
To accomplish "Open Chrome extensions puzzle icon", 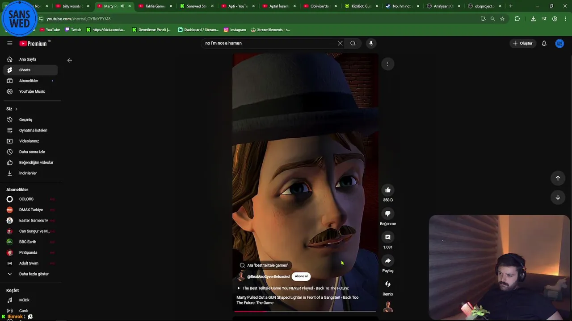I will coord(517,19).
